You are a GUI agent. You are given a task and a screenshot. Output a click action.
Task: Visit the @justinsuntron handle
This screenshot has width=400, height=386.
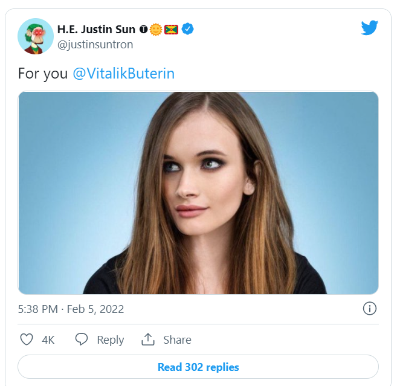tap(95, 45)
